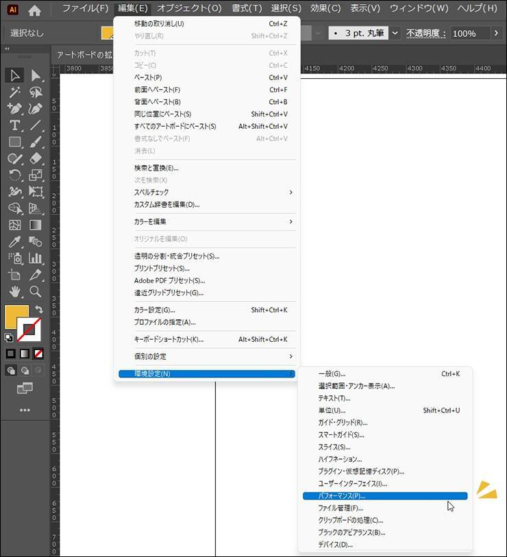Select the Gradient tool
The width and height of the screenshot is (507, 557).
coord(36,225)
